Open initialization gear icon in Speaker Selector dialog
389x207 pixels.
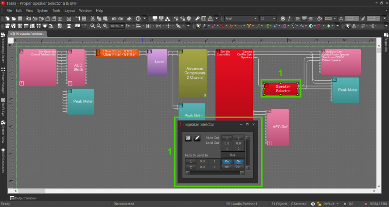188,138
